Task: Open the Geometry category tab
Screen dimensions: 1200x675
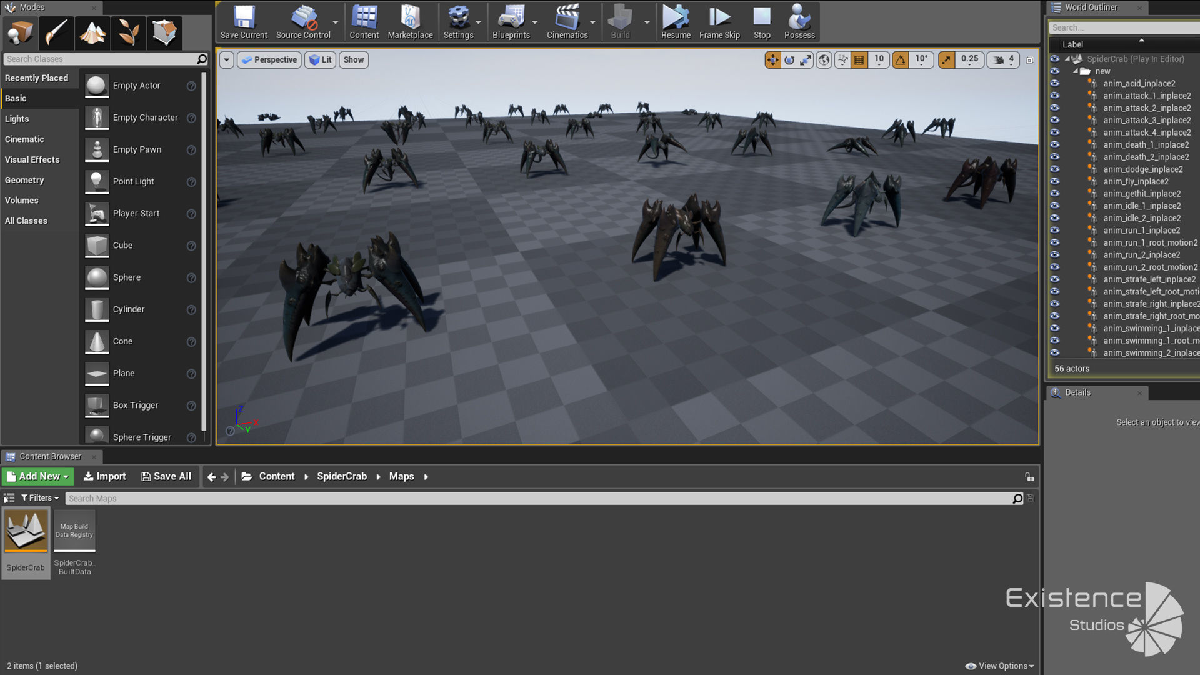Action: click(x=25, y=180)
